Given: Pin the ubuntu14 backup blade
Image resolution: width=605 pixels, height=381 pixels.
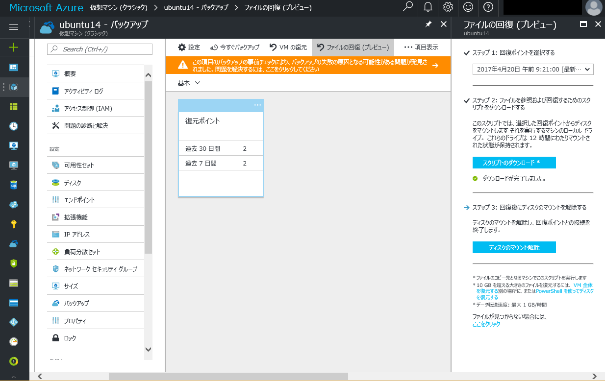Looking at the screenshot, I should click(x=428, y=24).
